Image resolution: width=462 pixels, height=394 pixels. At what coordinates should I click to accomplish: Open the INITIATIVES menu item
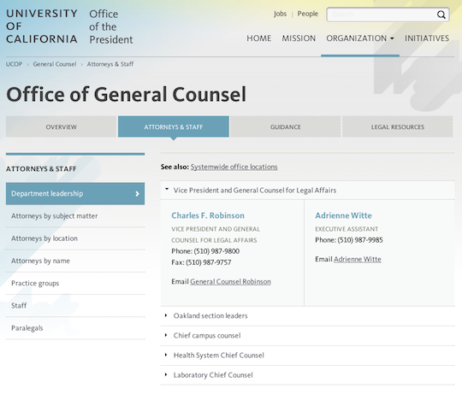pyautogui.click(x=427, y=38)
